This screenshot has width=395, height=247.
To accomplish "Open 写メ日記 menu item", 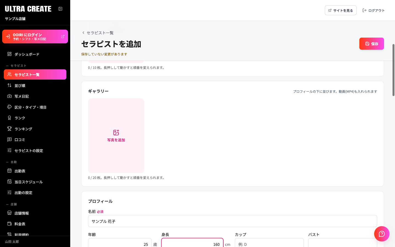I will 35,96.
